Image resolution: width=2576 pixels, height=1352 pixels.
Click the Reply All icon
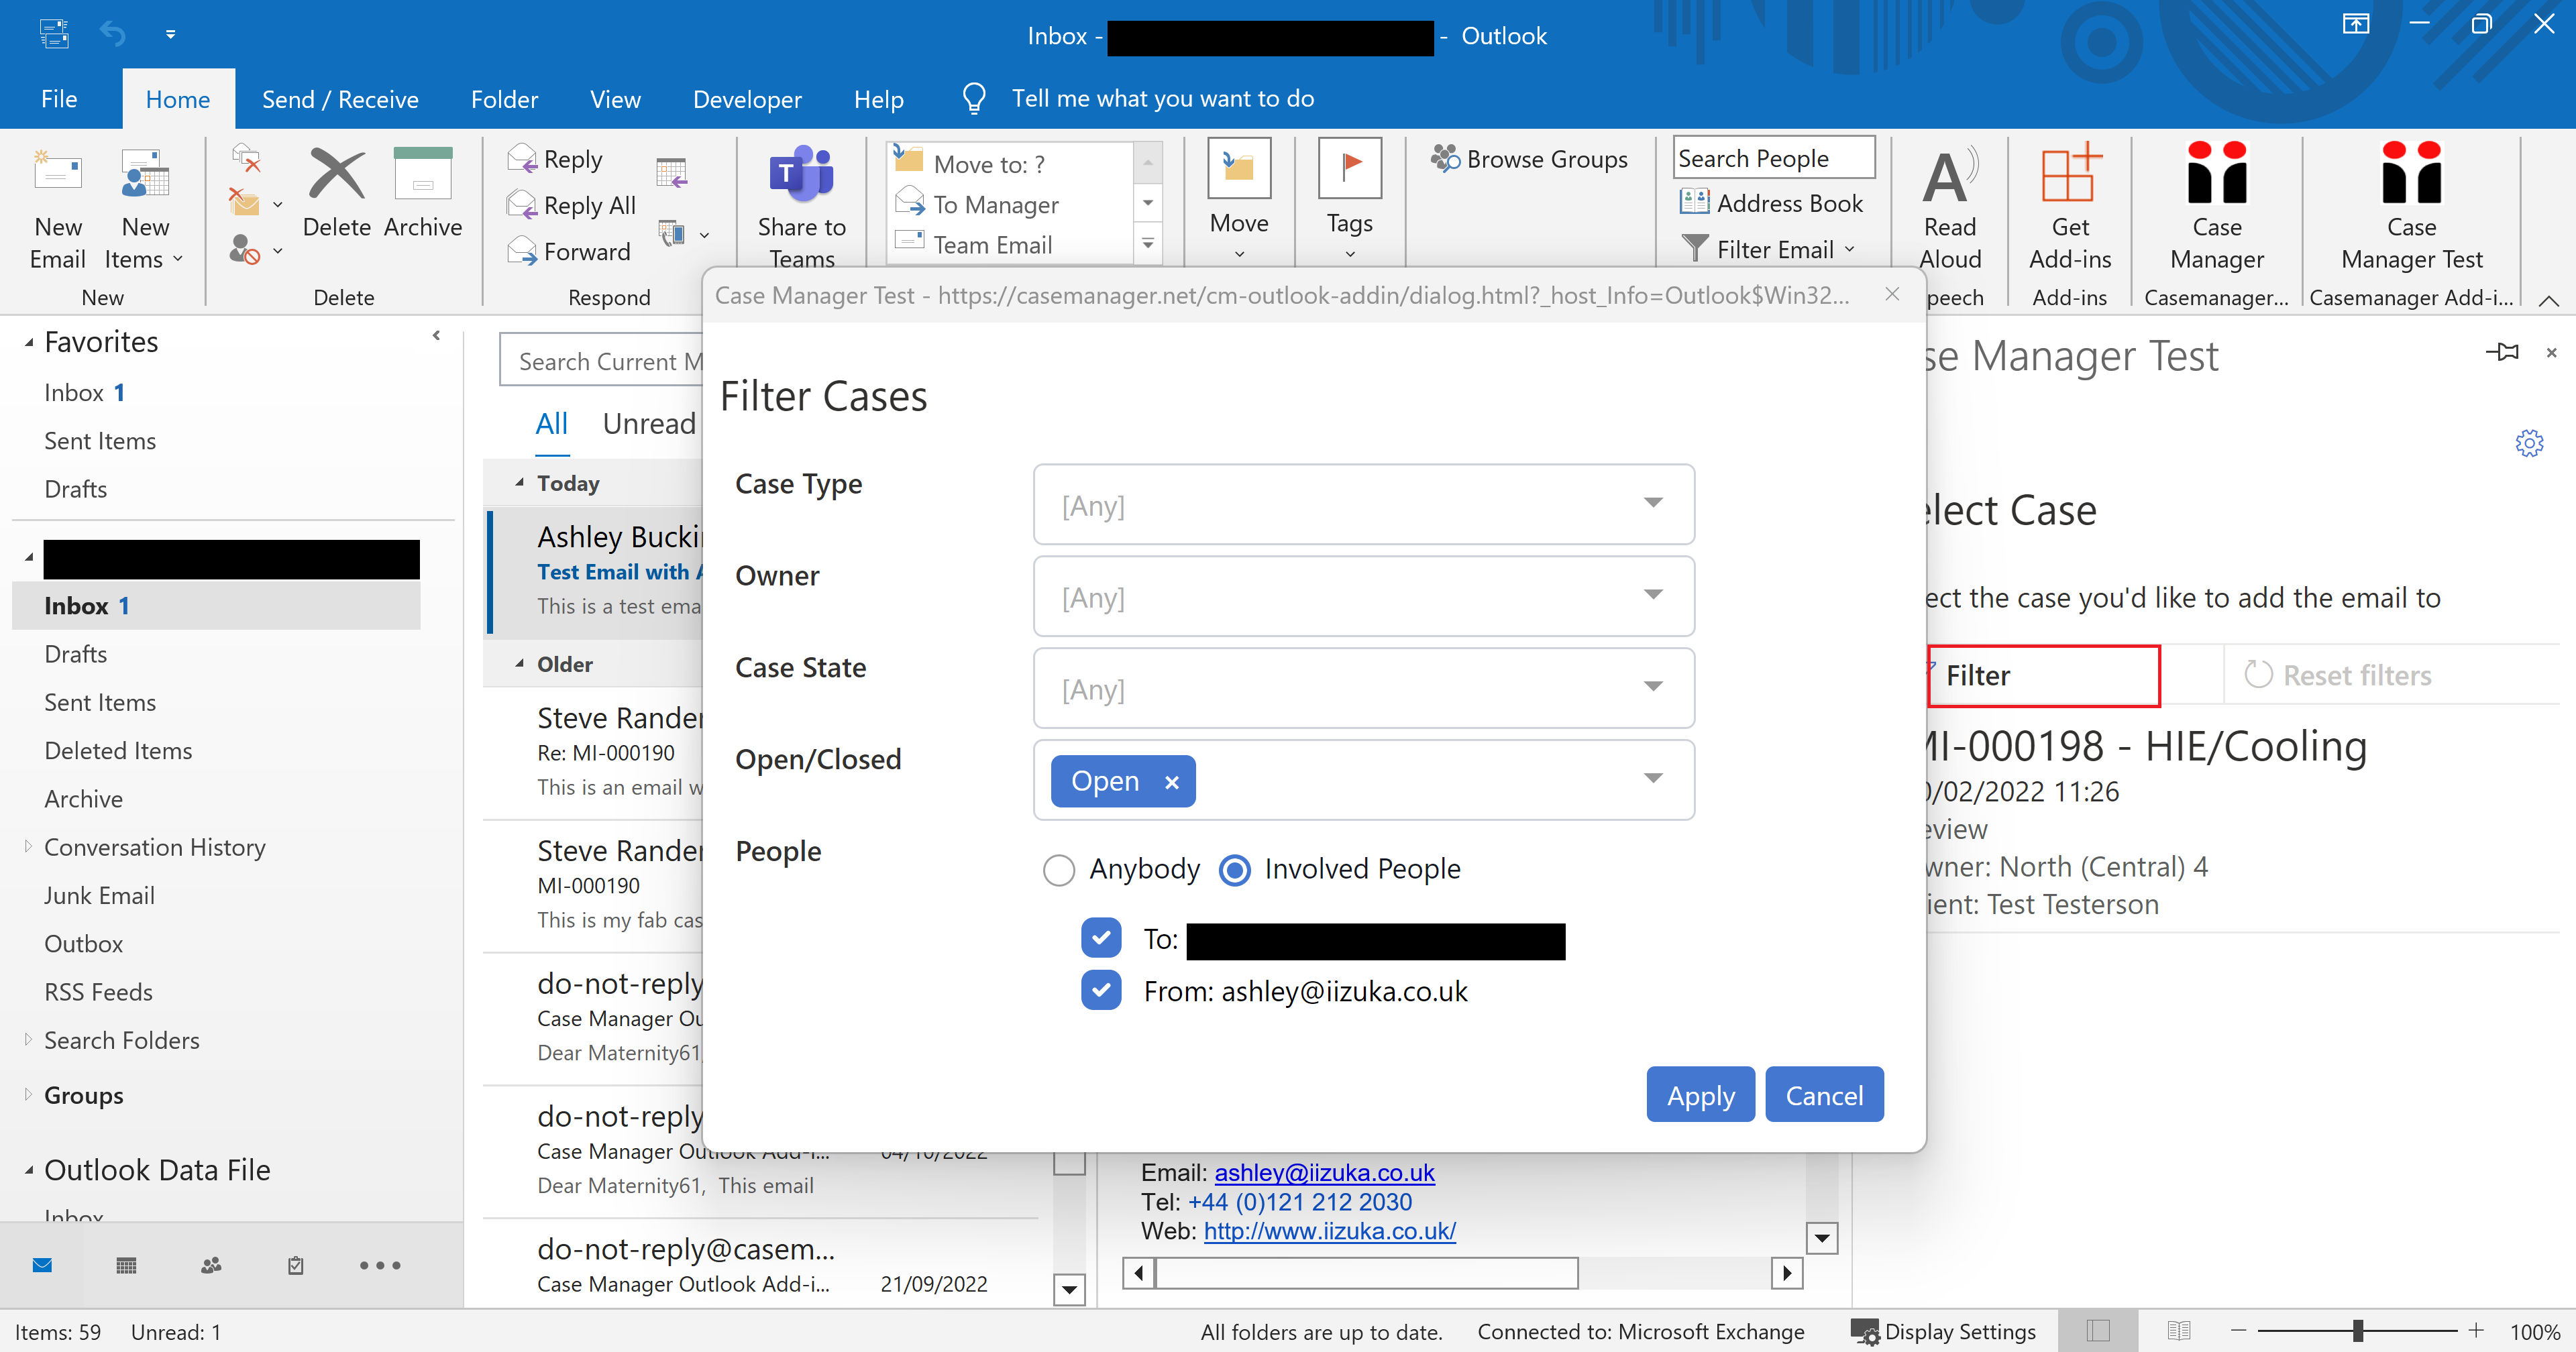[x=571, y=205]
